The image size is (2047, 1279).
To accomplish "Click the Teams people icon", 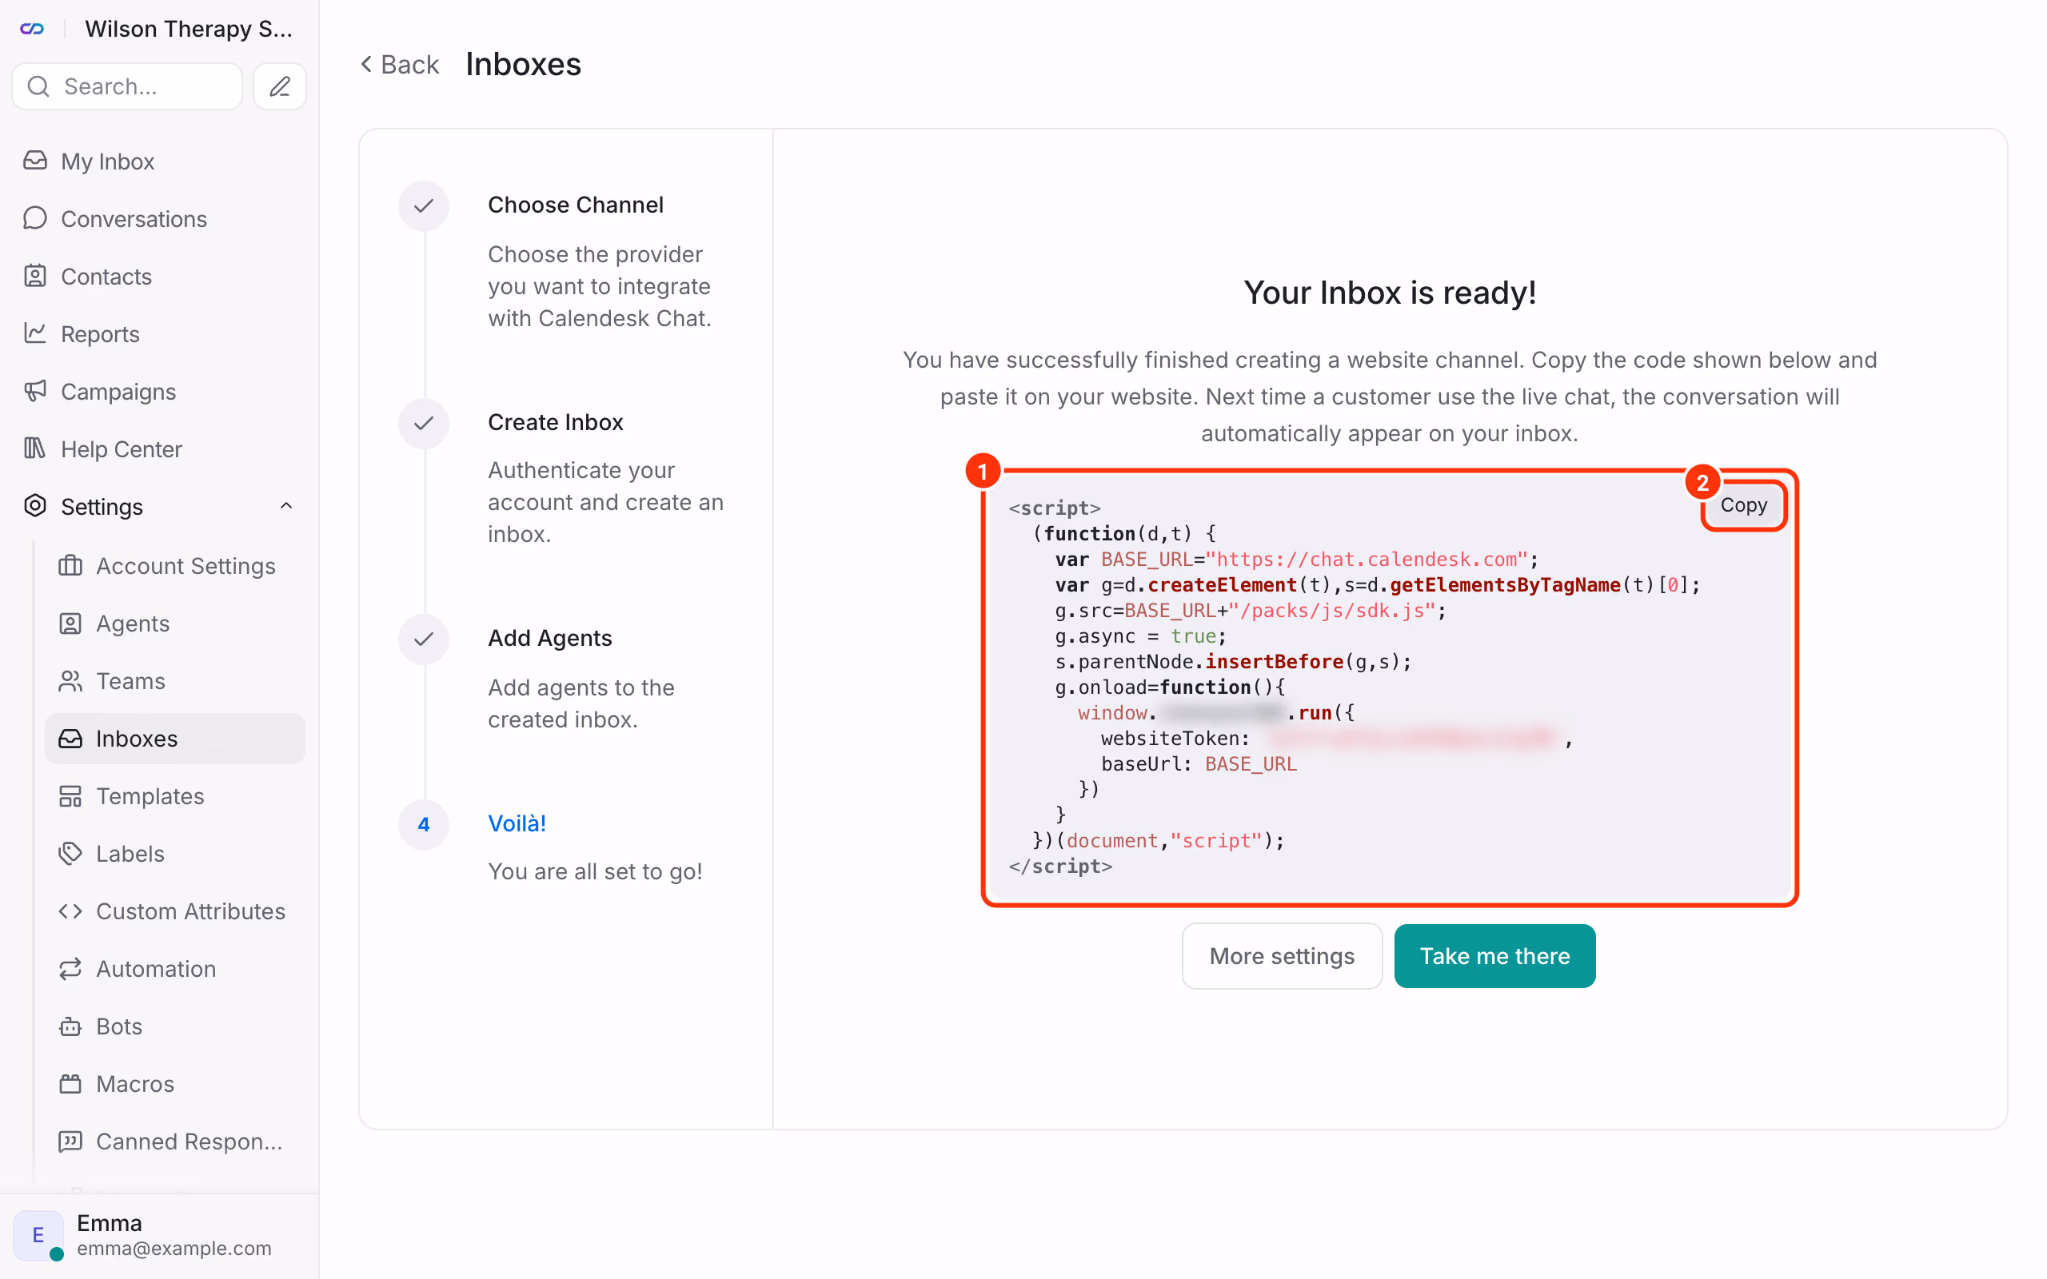I will pos(70,680).
